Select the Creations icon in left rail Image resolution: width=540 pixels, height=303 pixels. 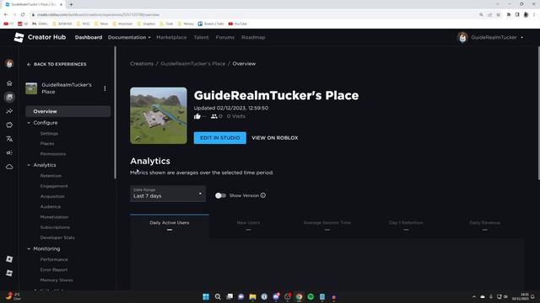(x=9, y=98)
